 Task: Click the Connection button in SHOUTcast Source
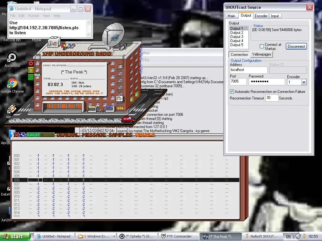[239, 55]
